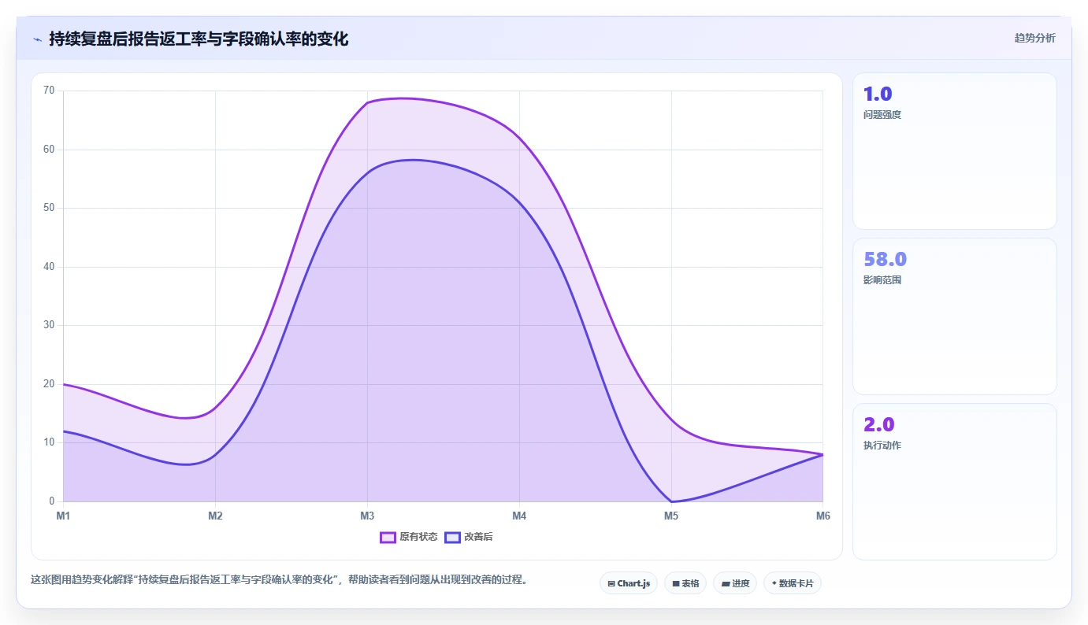
Task: Open the 问题强度 card showing 1.0
Action: point(954,151)
